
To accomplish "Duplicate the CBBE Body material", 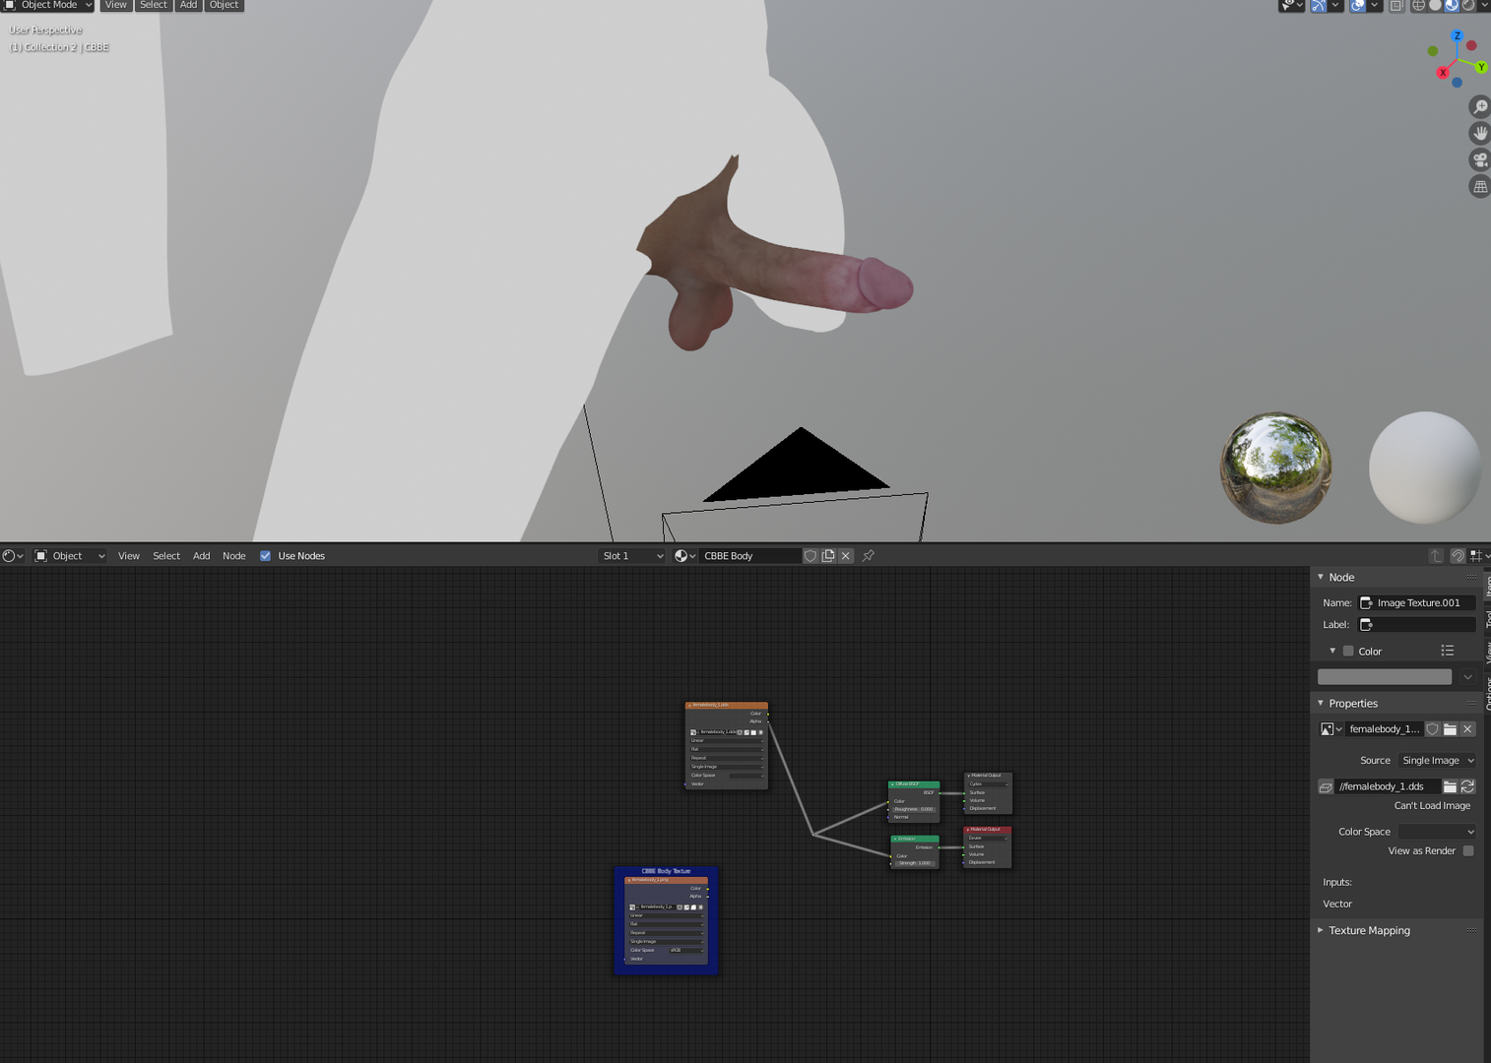I will 828,556.
